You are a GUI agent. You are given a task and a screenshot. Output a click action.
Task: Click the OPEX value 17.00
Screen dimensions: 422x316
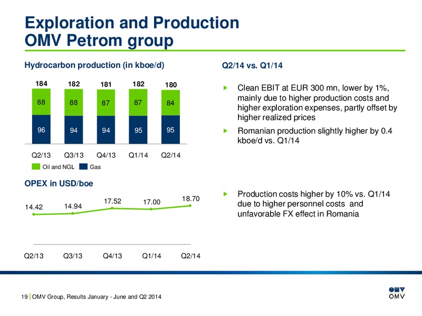tap(151, 202)
